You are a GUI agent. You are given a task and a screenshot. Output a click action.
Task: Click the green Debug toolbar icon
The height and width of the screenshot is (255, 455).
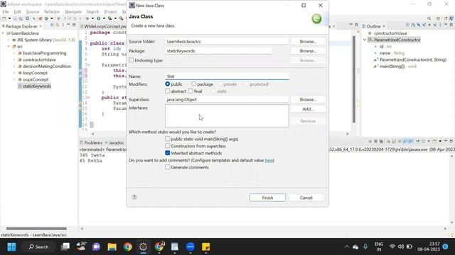pyautogui.click(x=87, y=18)
